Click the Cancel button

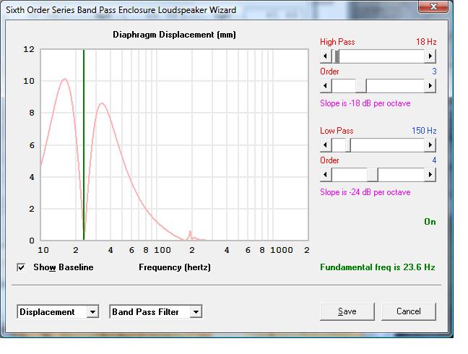[409, 311]
